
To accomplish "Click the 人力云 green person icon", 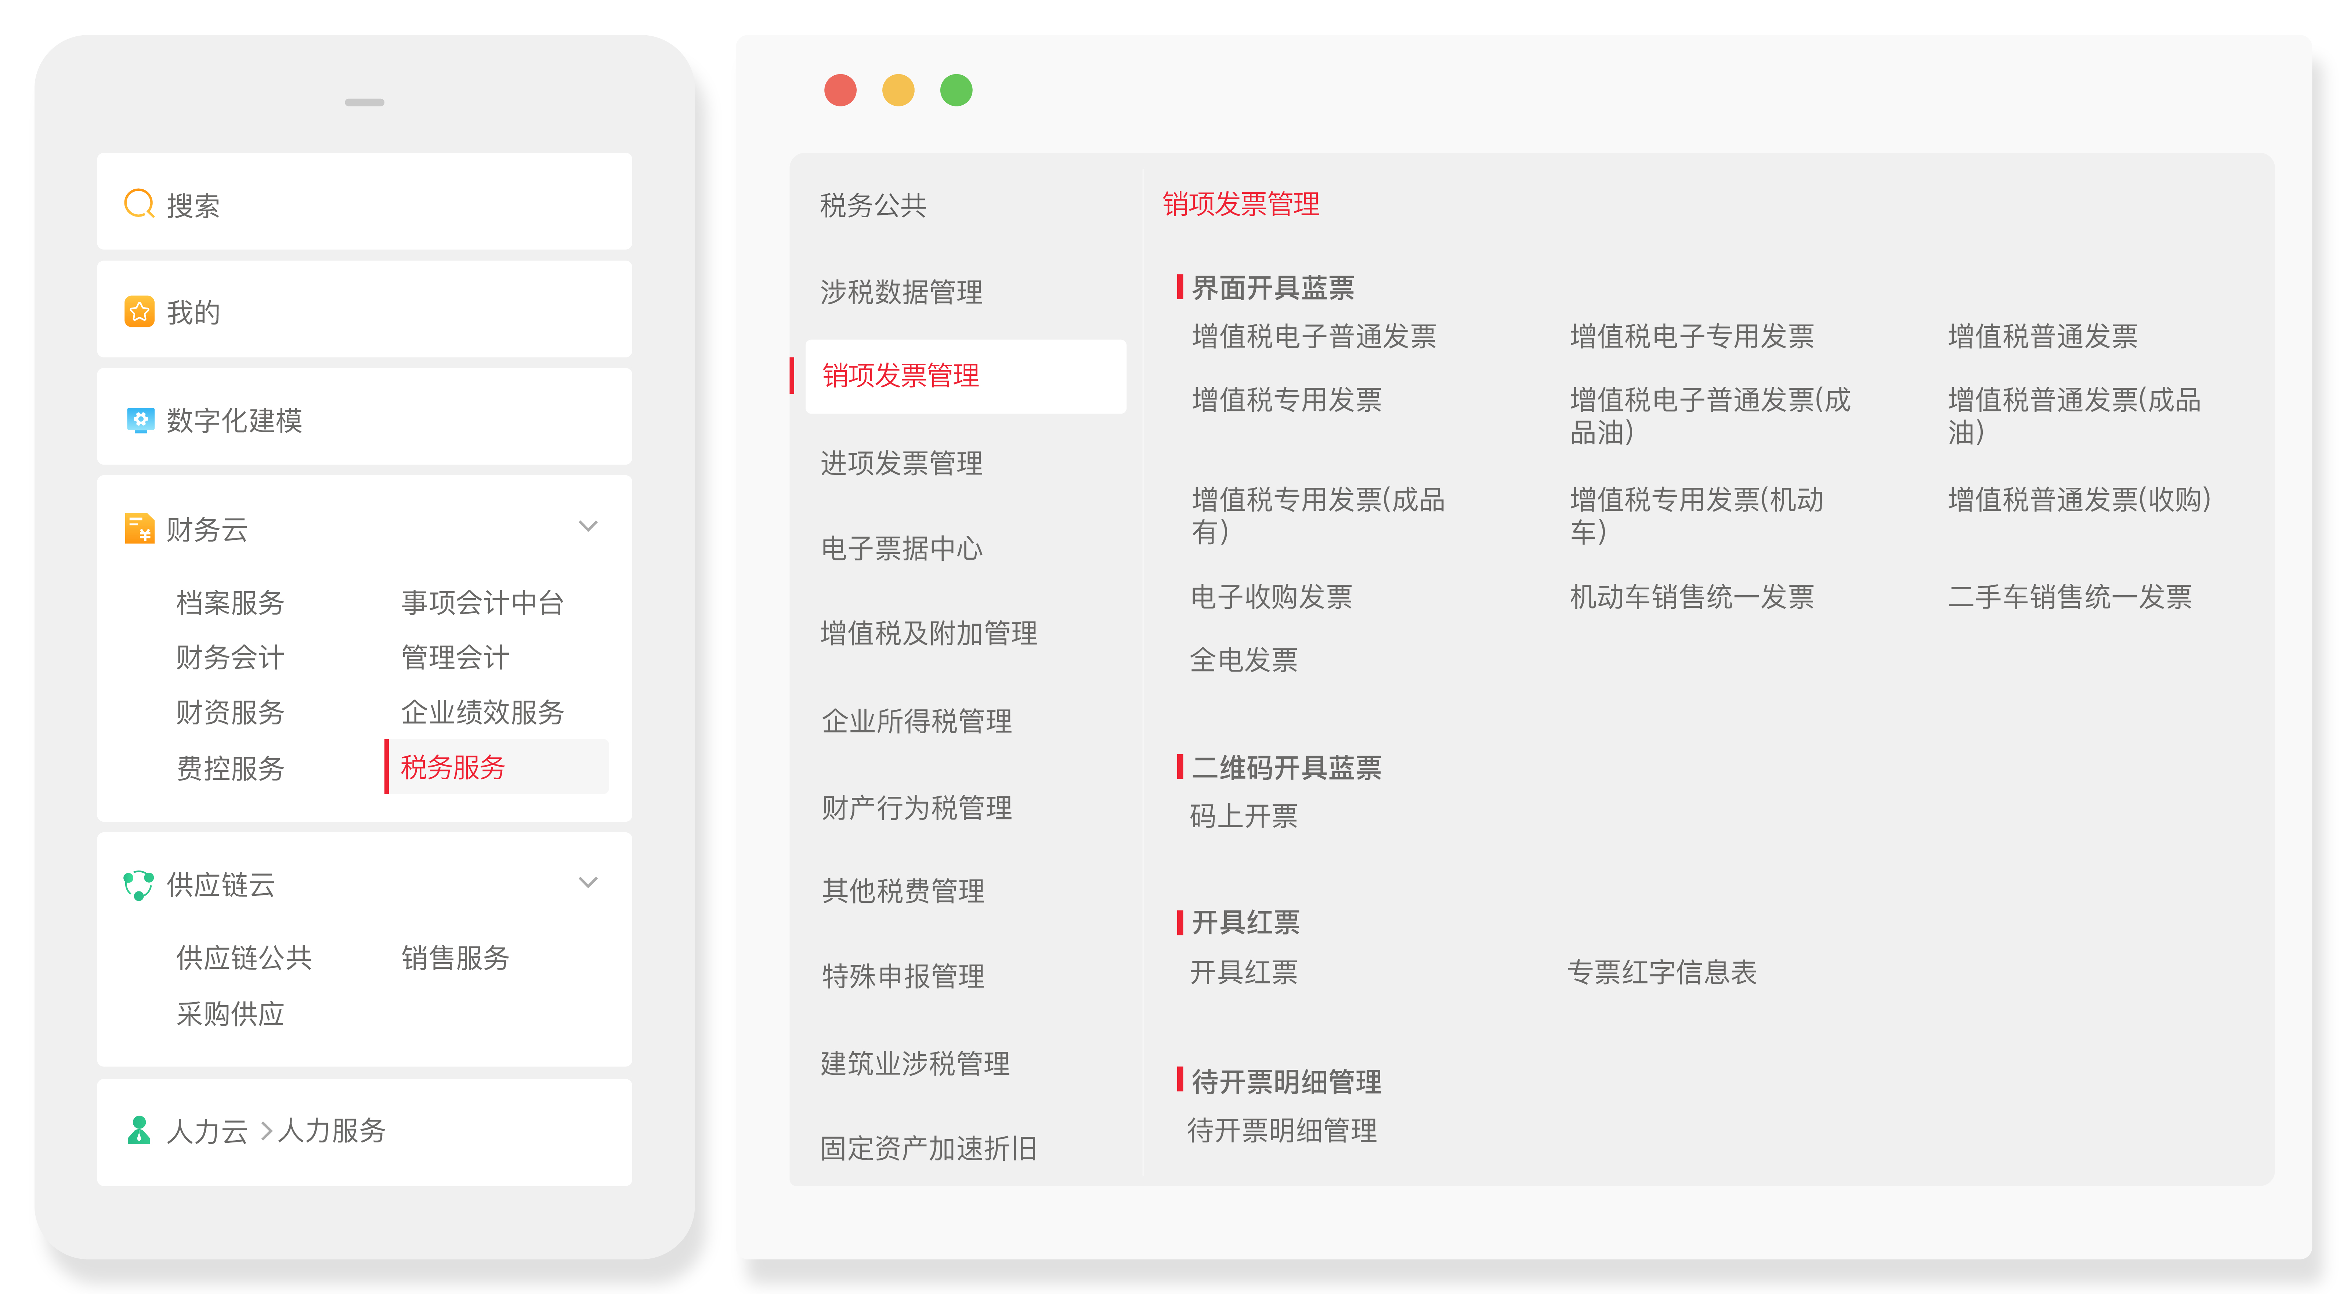I will point(138,1130).
